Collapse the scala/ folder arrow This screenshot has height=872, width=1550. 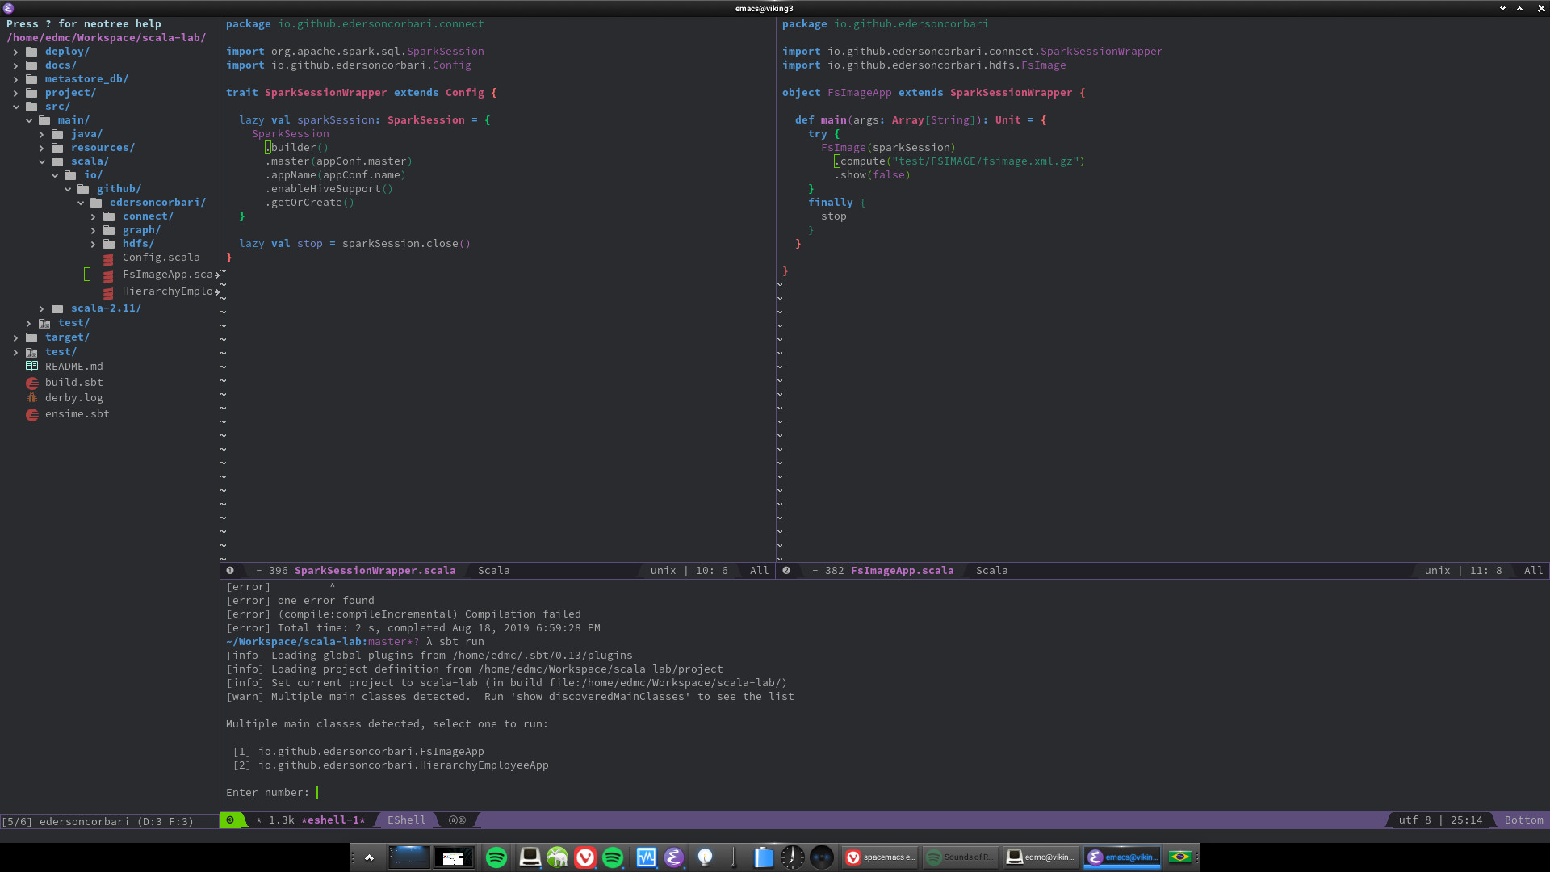(42, 161)
